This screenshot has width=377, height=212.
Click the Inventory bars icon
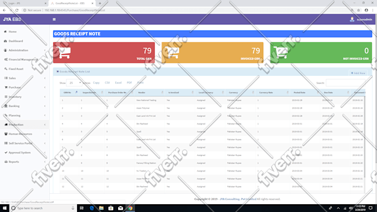click(6, 97)
